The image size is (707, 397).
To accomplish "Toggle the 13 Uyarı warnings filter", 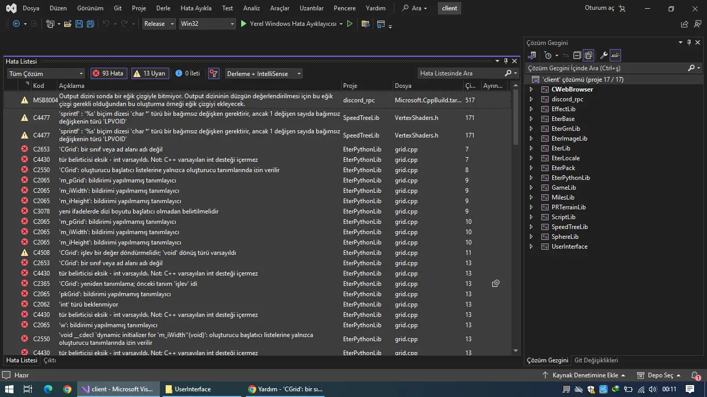I will pos(150,73).
